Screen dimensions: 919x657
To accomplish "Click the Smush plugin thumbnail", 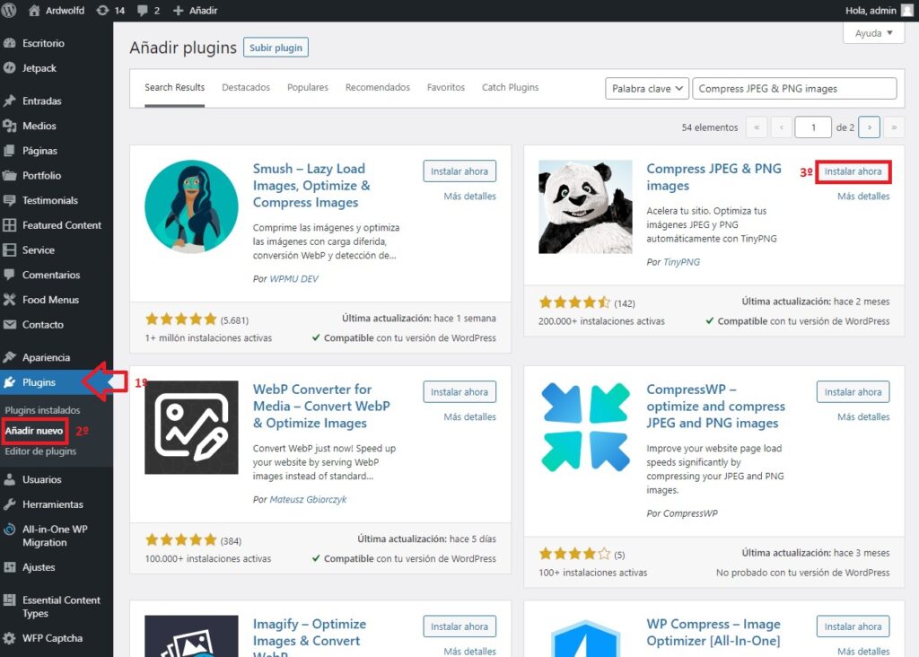I will click(x=192, y=206).
